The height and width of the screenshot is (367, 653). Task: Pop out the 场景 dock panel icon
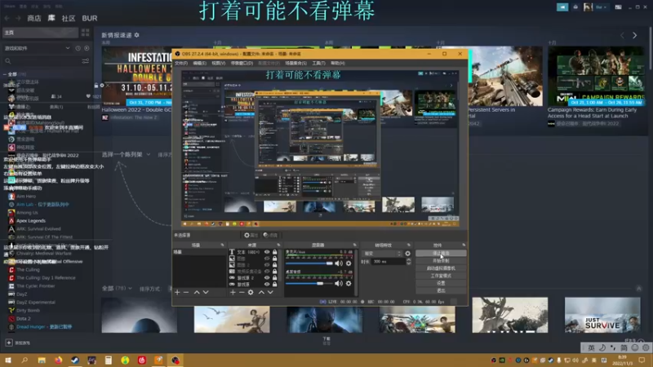tap(222, 245)
